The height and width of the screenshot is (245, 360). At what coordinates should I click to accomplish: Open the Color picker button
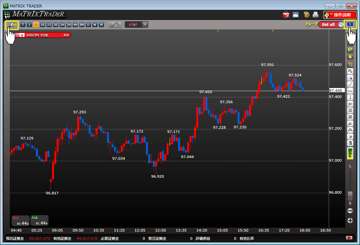350,153
